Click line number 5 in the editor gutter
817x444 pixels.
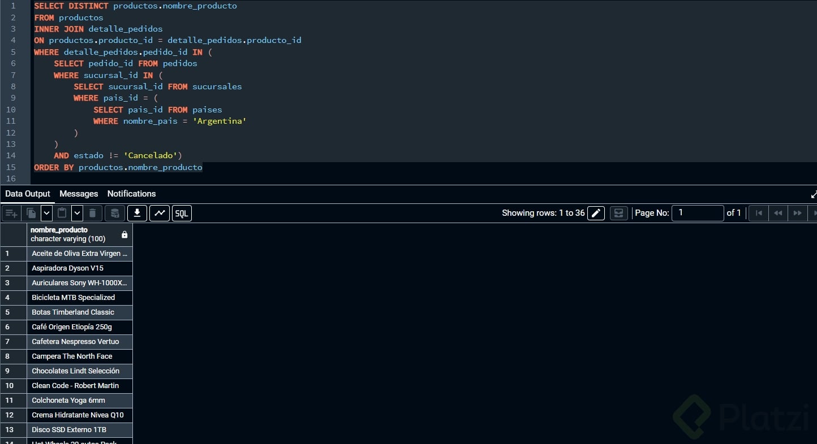(13, 52)
